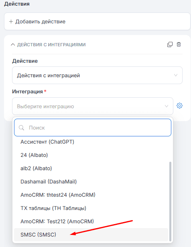191x247 pixels.
Task: Click the duplicate action block icon
Action: (x=170, y=44)
